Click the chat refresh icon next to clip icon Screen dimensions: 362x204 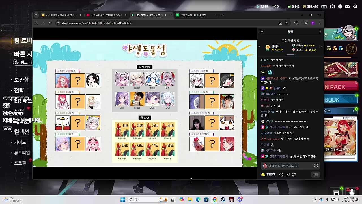point(294,175)
